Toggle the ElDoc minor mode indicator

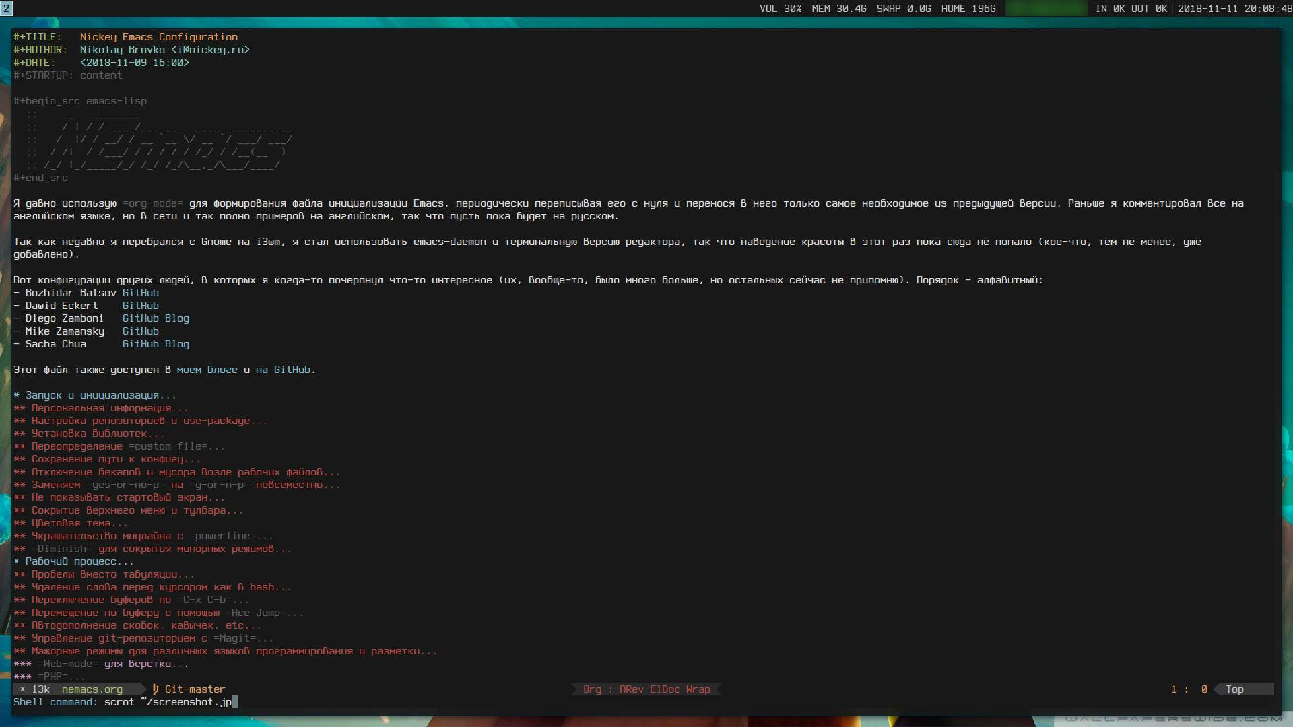pos(665,689)
